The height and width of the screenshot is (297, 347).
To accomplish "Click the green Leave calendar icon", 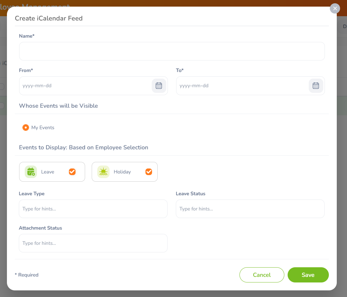I will pyautogui.click(x=31, y=172).
